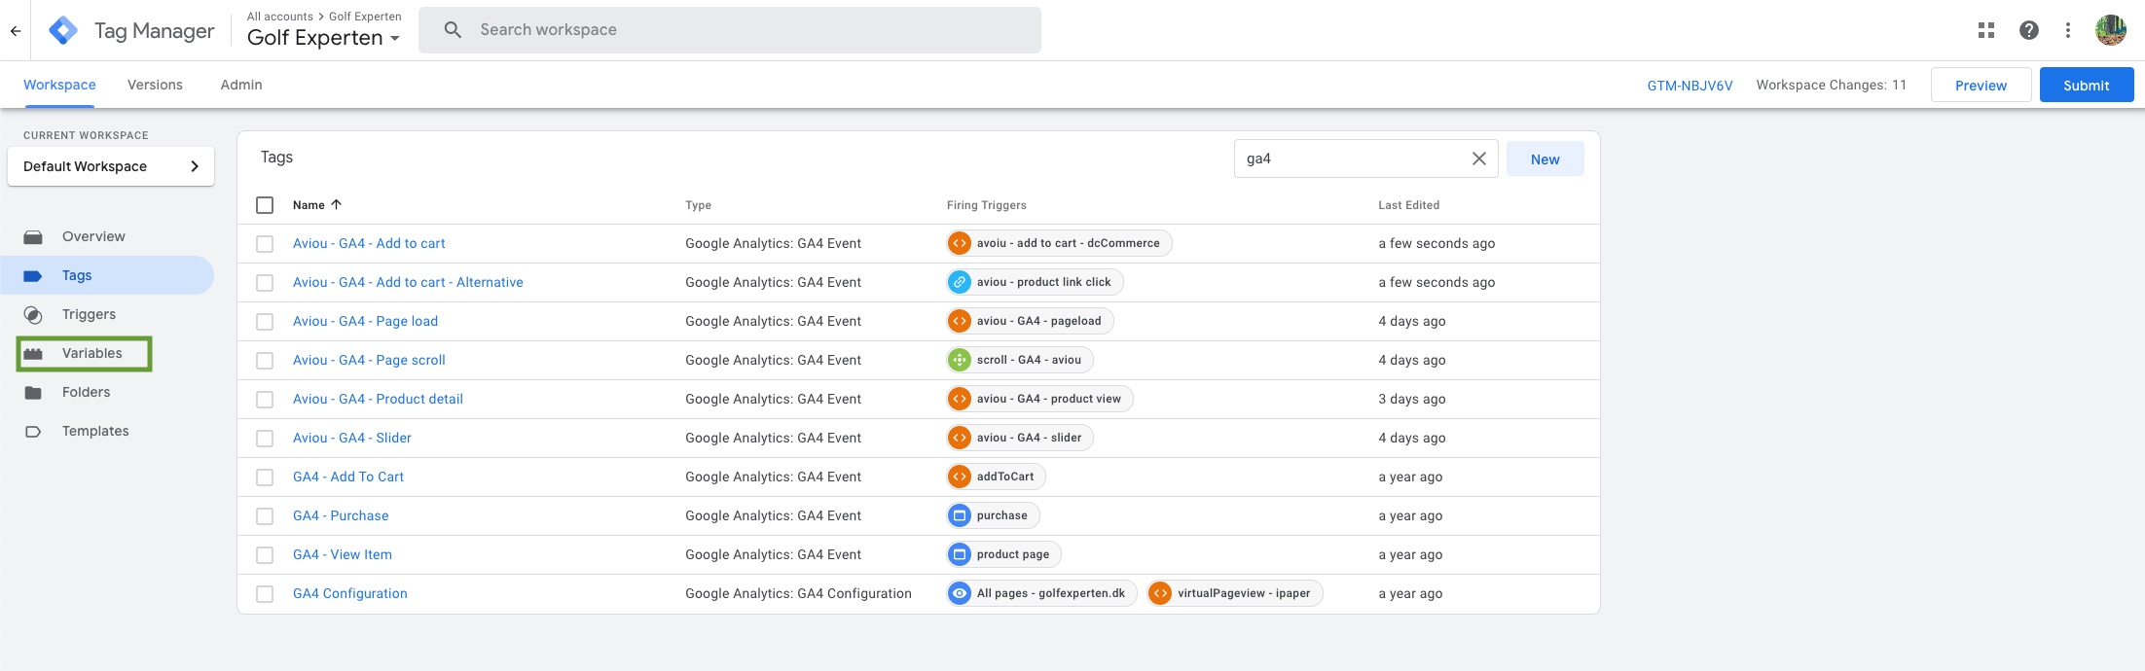Open trigger aviou - product link click
Image resolution: width=2145 pixels, height=671 pixels.
[1035, 282]
